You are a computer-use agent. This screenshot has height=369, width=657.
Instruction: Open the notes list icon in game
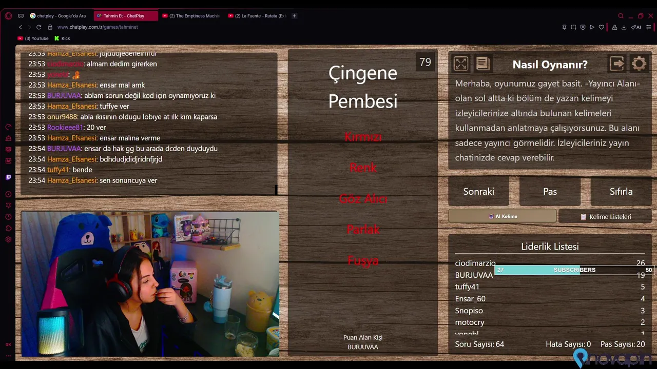coord(482,64)
